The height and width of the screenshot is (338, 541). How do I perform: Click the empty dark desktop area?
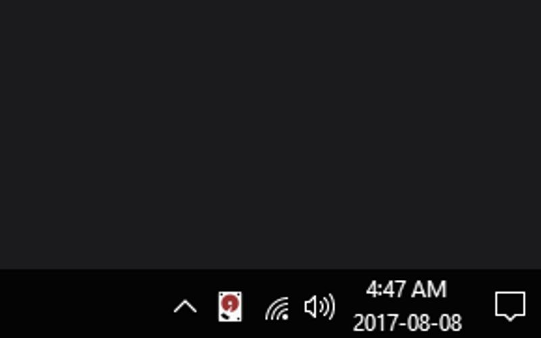pyautogui.click(x=270, y=135)
